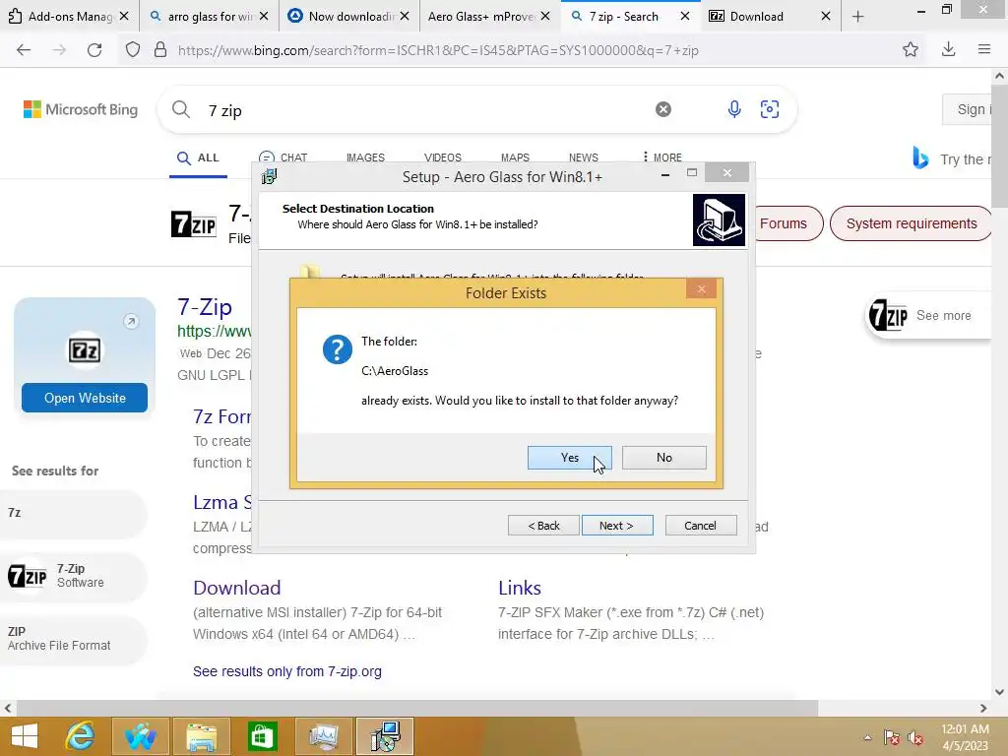Screen dimensions: 1008x756
Task: Switch to Add-ons Manager tab
Action: 69,17
